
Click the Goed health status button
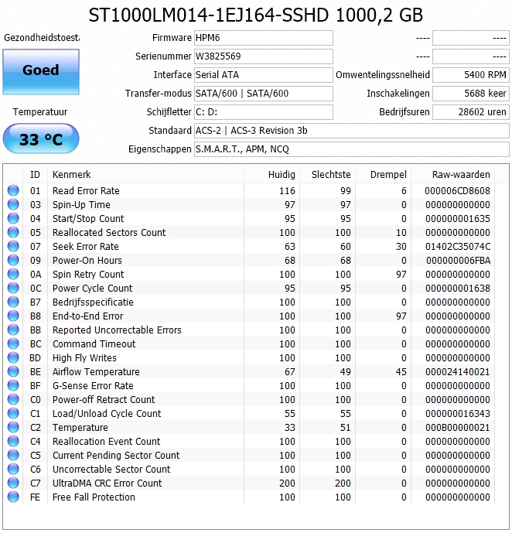[40, 71]
